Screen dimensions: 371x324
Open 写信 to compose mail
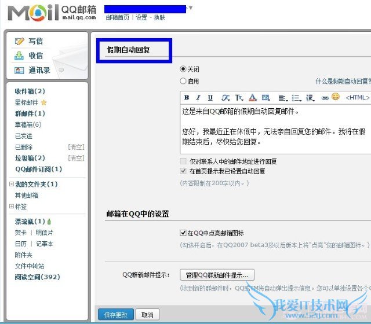tap(35, 41)
